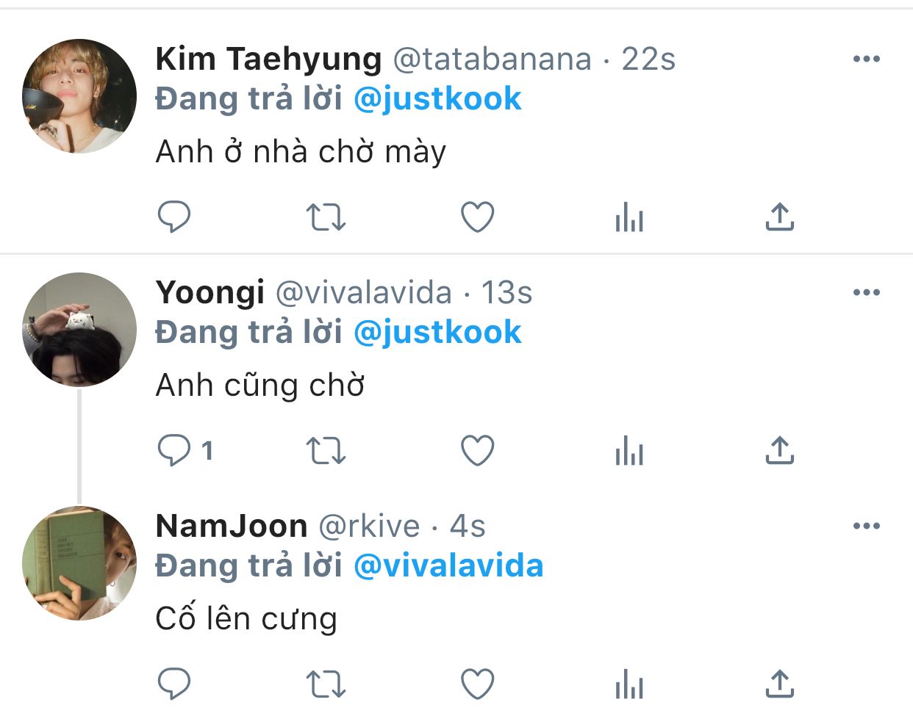View analytics for NamJoon's tweet
Image resolution: width=913 pixels, height=716 pixels.
point(629,684)
